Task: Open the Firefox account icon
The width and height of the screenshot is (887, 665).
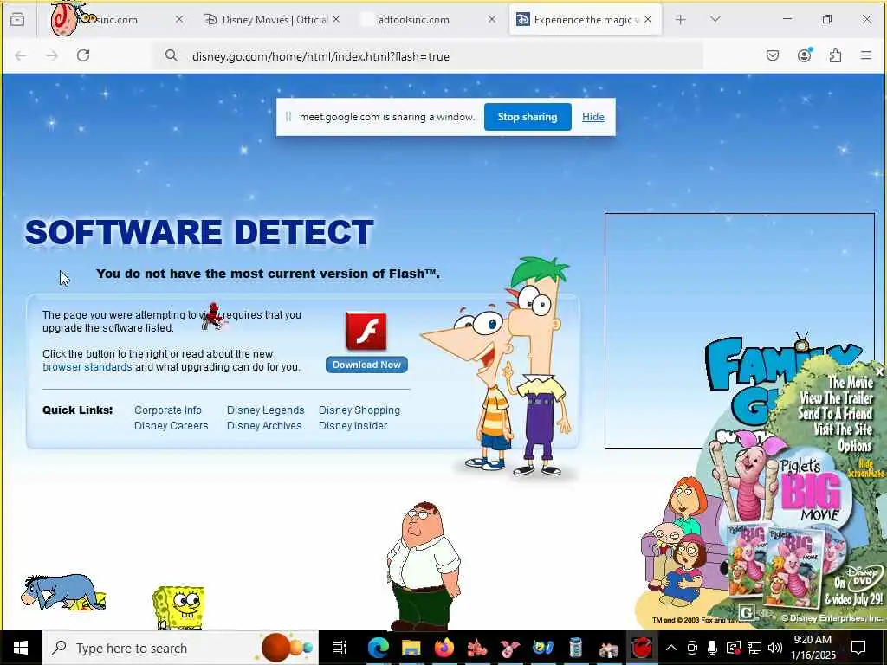Action: pyautogui.click(x=805, y=55)
